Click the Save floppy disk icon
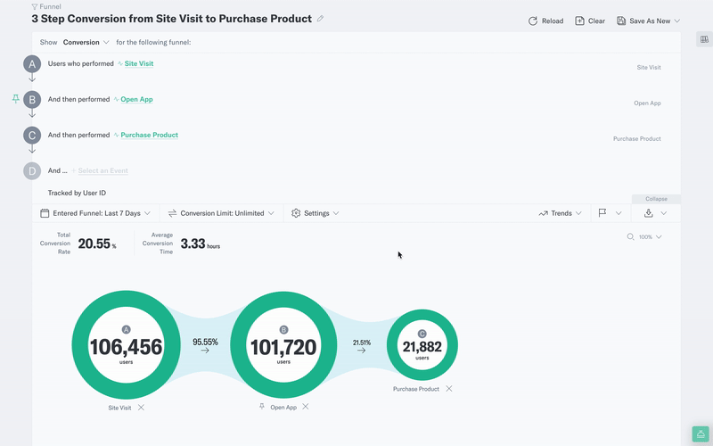 (x=620, y=21)
